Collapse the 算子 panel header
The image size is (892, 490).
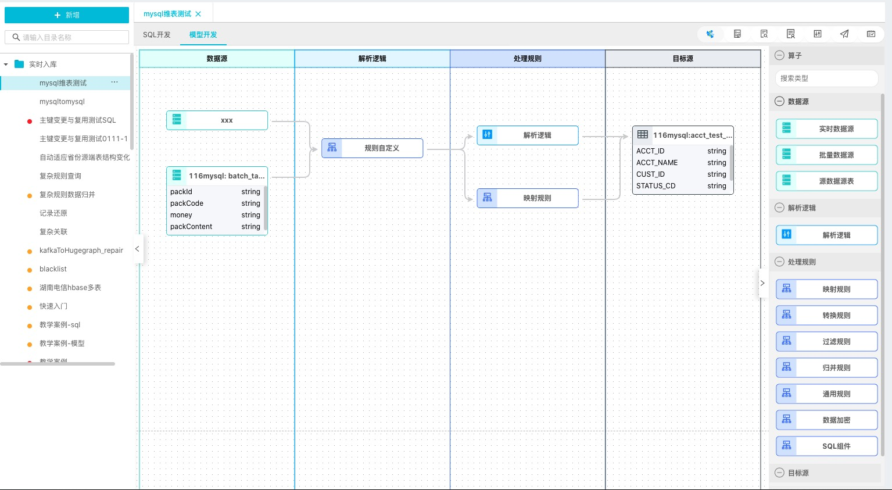[780, 55]
